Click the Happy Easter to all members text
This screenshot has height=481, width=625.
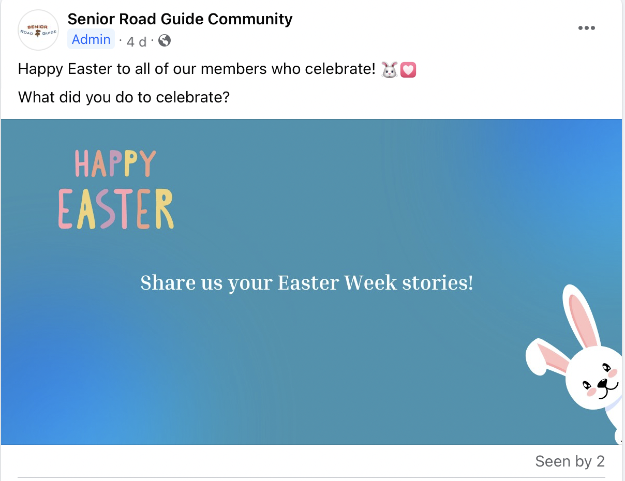pyautogui.click(x=197, y=69)
